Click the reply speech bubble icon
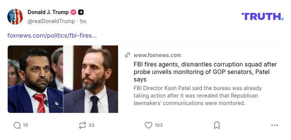This screenshot has height=140, width=291. point(17,125)
